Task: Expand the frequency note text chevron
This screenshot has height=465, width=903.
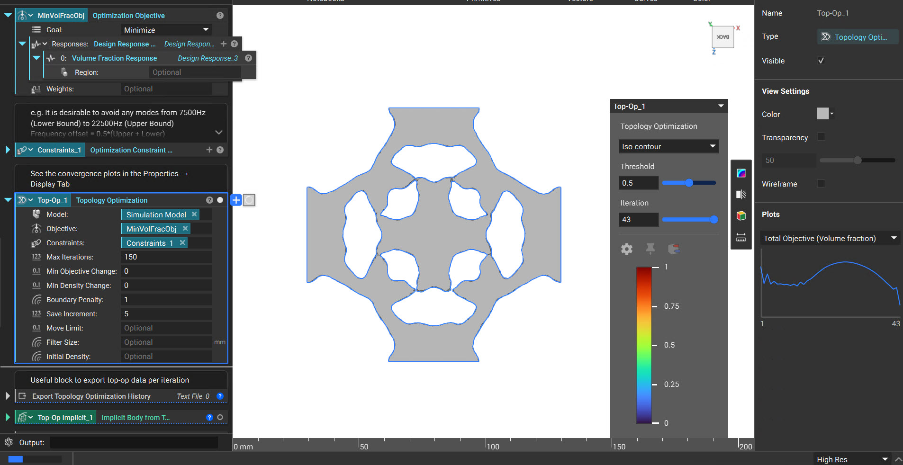Action: pyautogui.click(x=218, y=132)
